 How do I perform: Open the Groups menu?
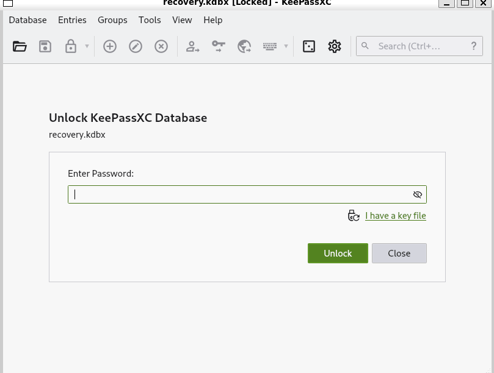coord(112,20)
